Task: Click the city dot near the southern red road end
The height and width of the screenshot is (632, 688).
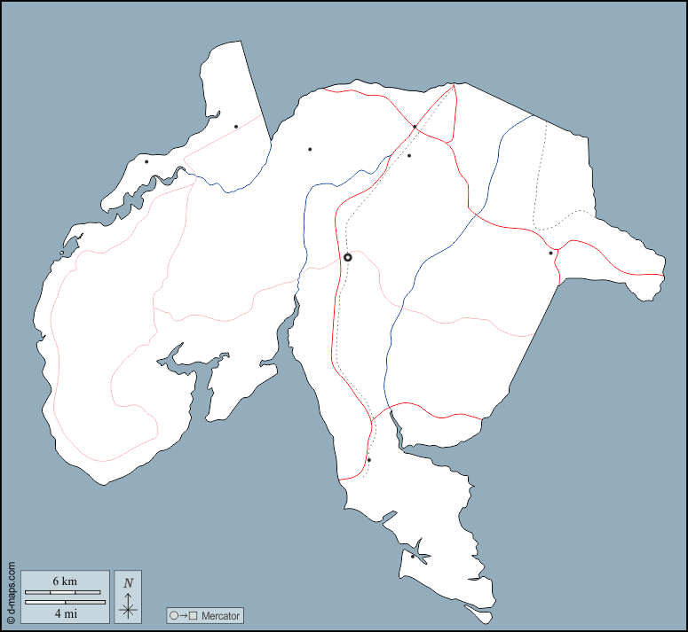Action: [368, 460]
